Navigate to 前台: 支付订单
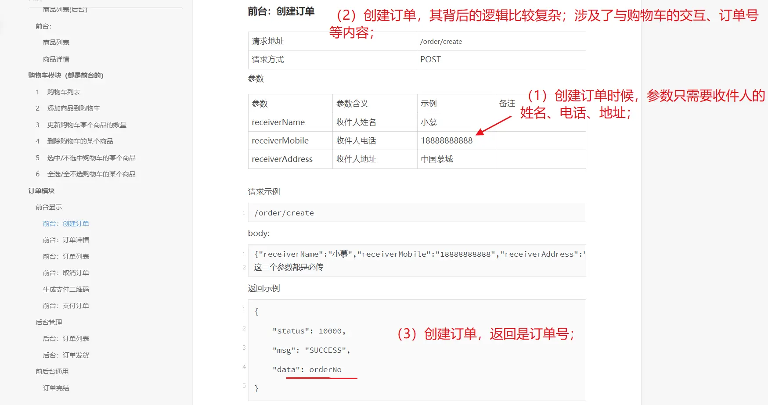The image size is (768, 405). pyautogui.click(x=66, y=306)
